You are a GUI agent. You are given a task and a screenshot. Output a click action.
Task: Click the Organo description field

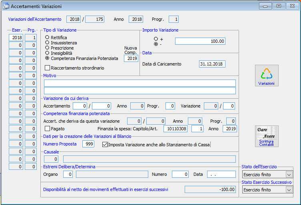point(112,174)
